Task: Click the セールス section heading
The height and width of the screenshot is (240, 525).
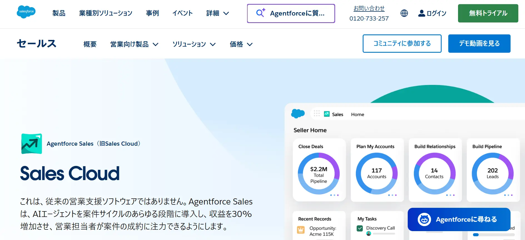Action: click(x=36, y=43)
